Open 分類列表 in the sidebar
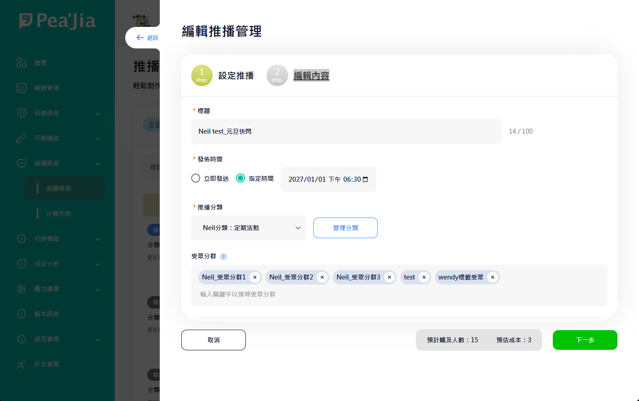 click(x=58, y=214)
